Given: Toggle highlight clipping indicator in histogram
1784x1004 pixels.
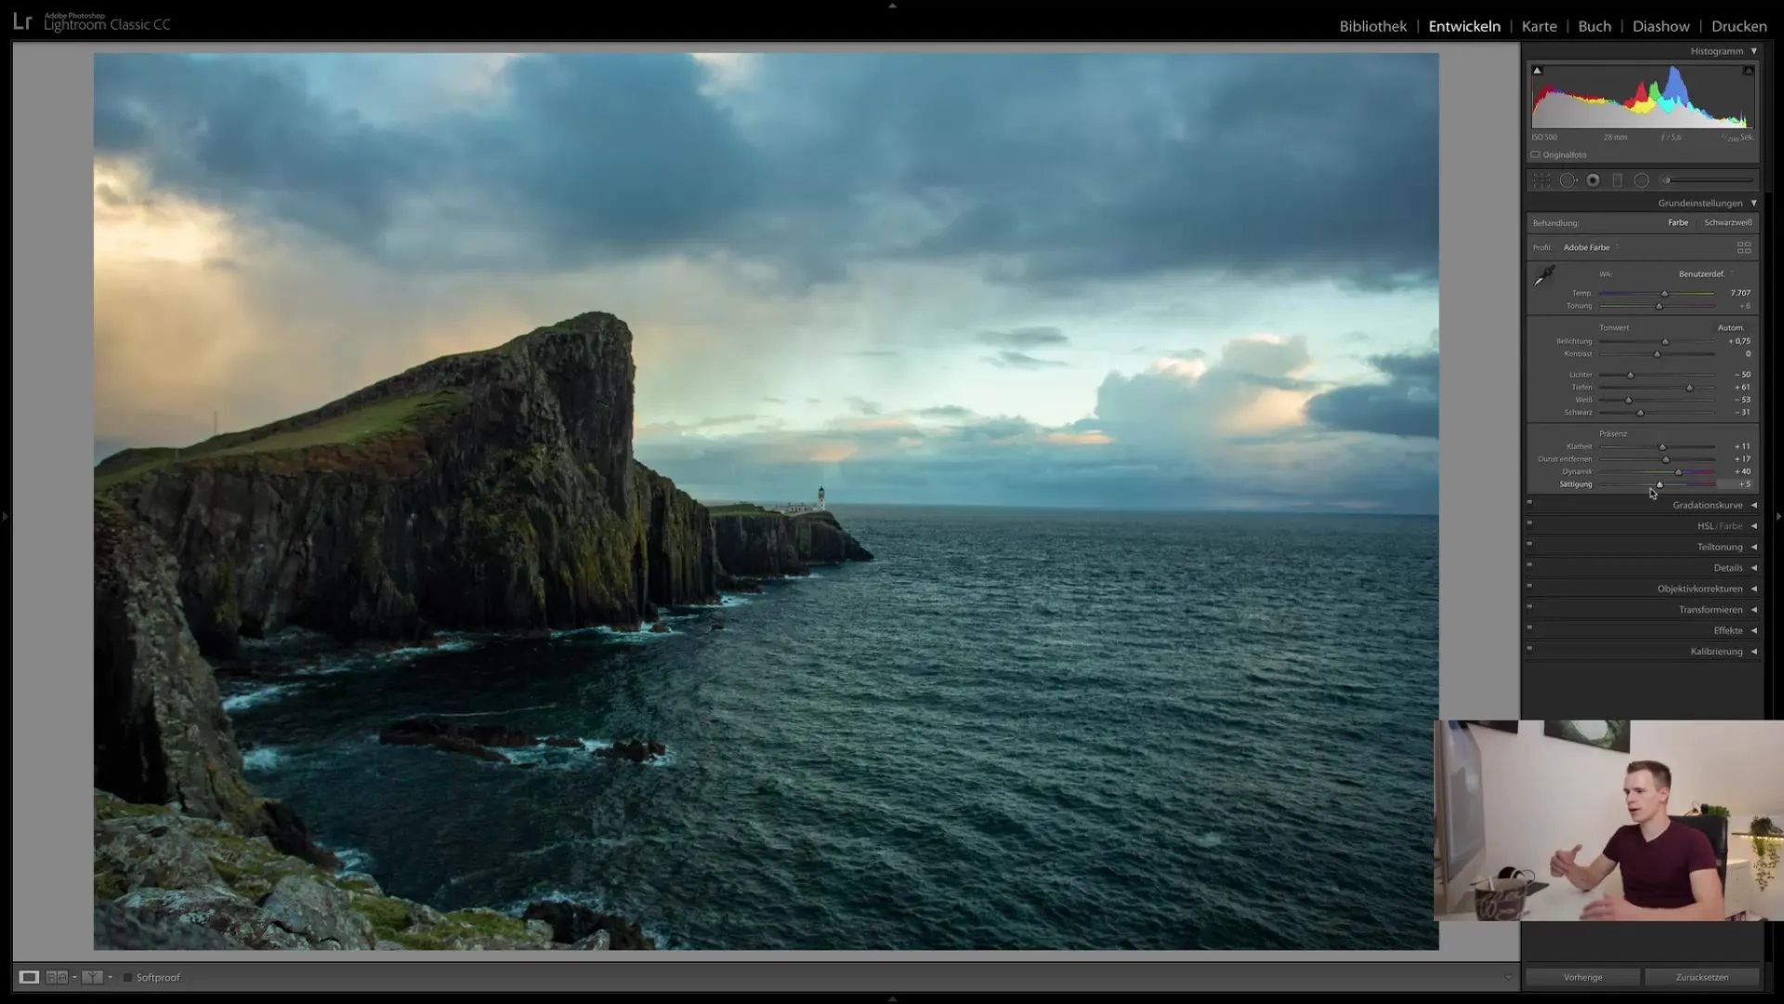Looking at the screenshot, I should pyautogui.click(x=1748, y=71).
